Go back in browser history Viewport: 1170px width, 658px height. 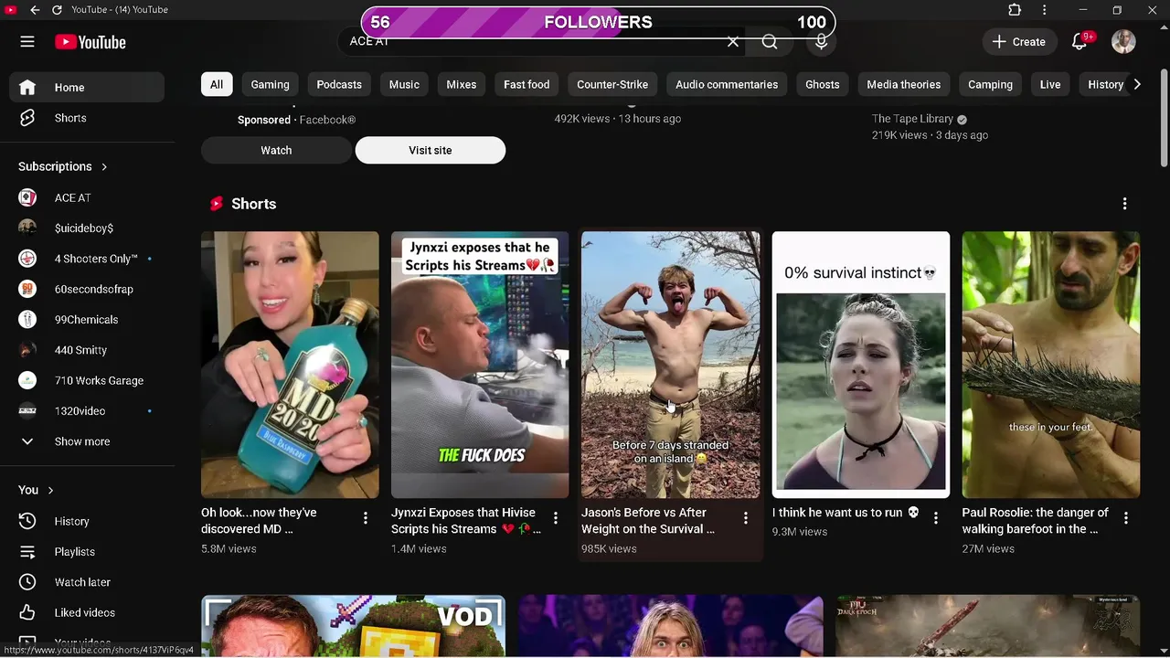(35, 10)
